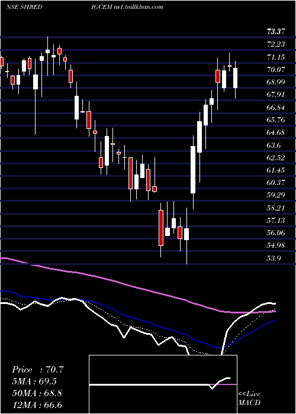Click the 53.9 price axis label
This screenshot has height=414, width=296.
click(x=274, y=258)
